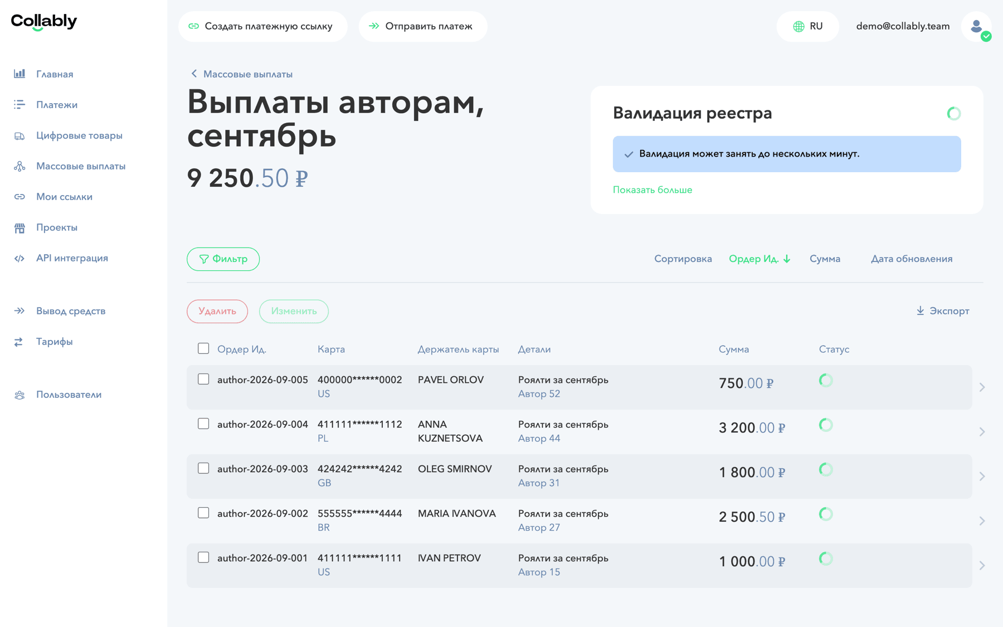The height and width of the screenshot is (627, 1003).
Task: Click status spinner for PAVEL ORLOV row
Action: (826, 380)
